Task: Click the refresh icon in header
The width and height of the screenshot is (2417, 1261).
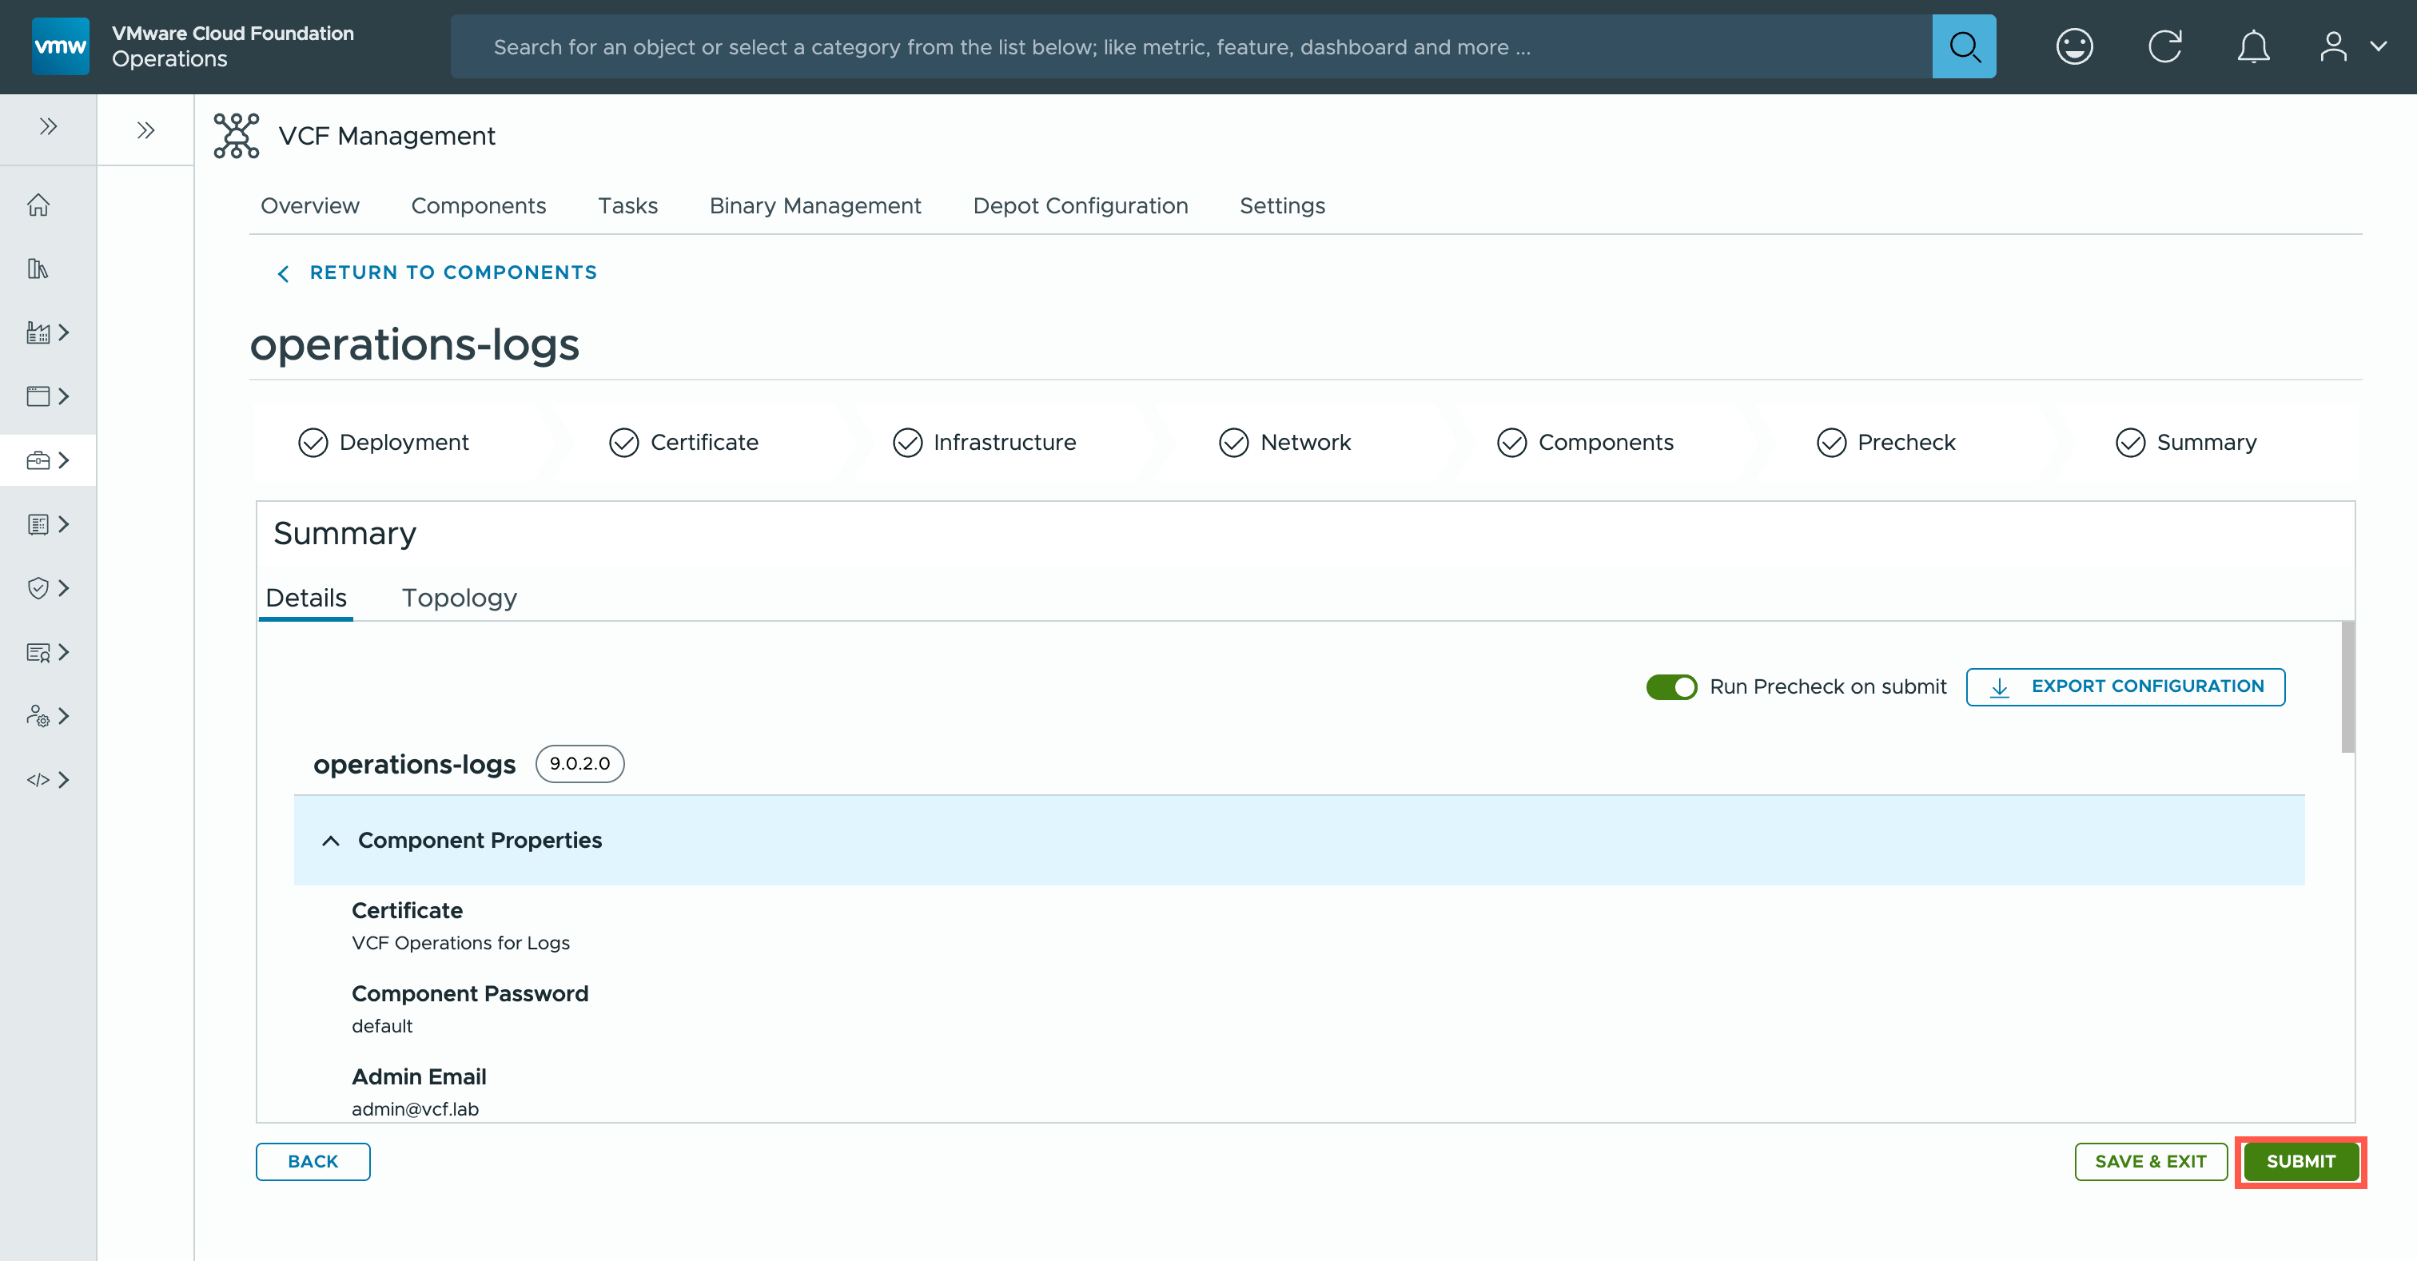Action: coord(2164,46)
